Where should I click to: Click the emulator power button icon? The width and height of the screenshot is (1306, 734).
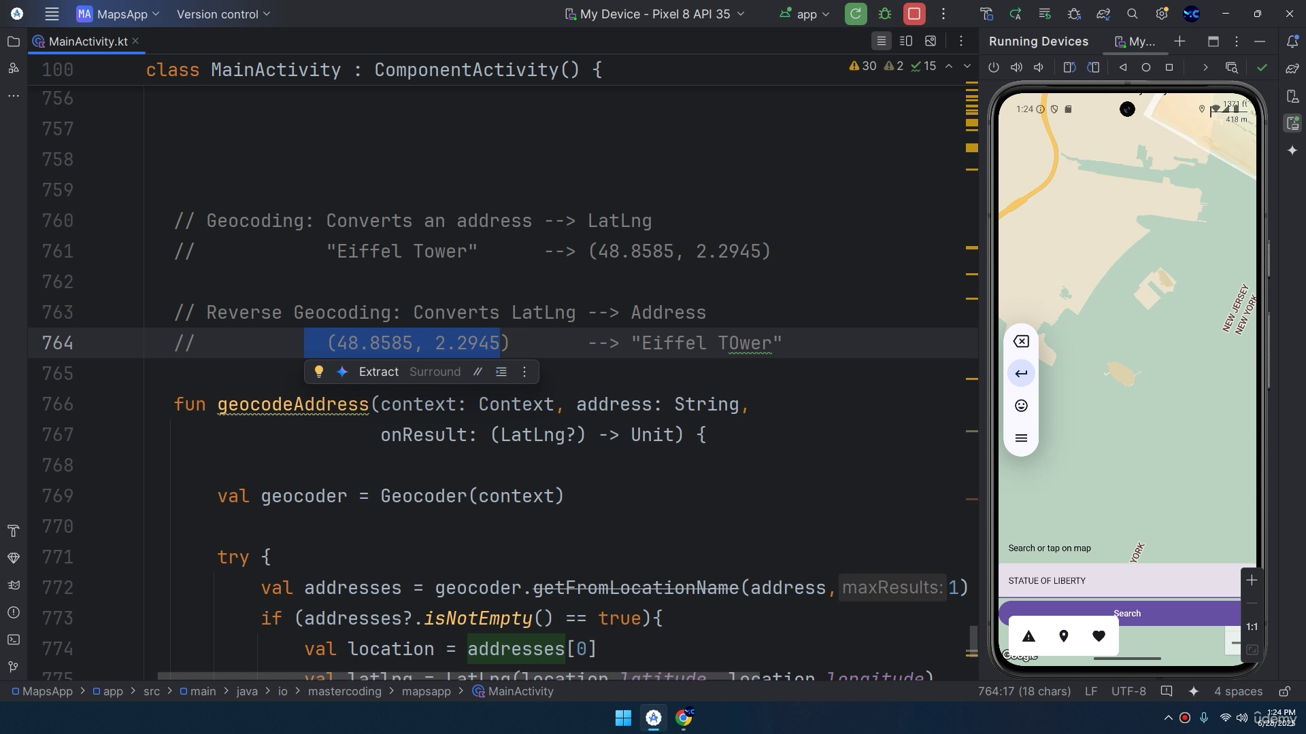(x=994, y=67)
